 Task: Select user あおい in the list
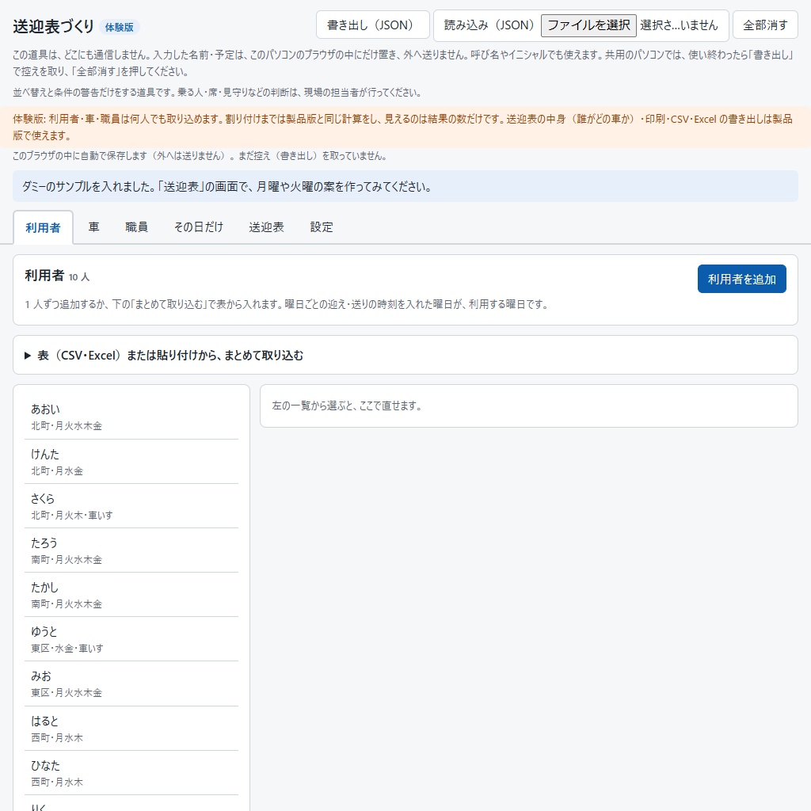[131, 417]
